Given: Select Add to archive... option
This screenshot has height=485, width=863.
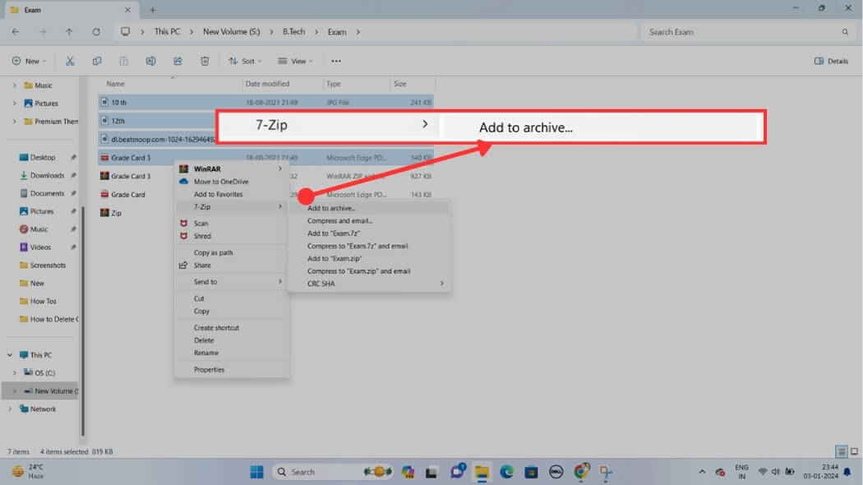Looking at the screenshot, I should [369, 208].
